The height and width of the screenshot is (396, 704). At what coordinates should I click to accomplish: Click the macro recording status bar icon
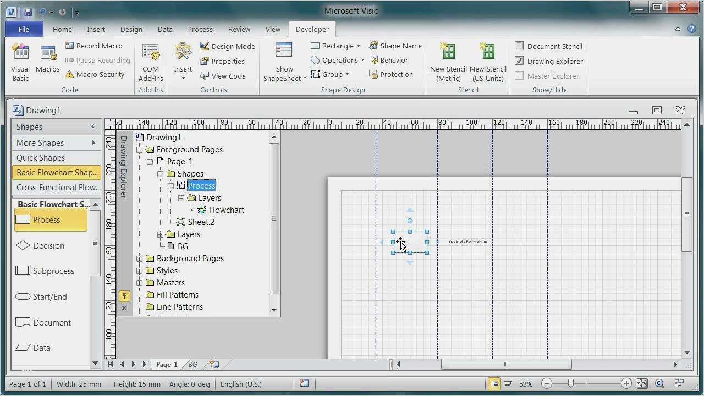click(x=304, y=384)
